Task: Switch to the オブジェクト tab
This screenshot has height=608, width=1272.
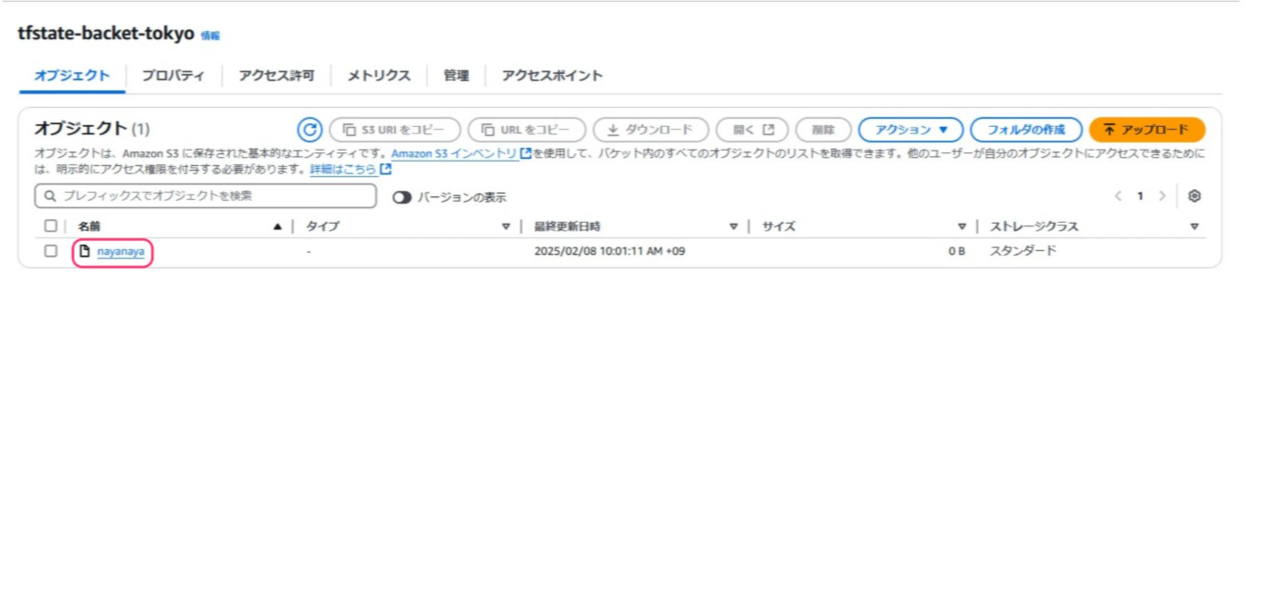Action: tap(72, 76)
